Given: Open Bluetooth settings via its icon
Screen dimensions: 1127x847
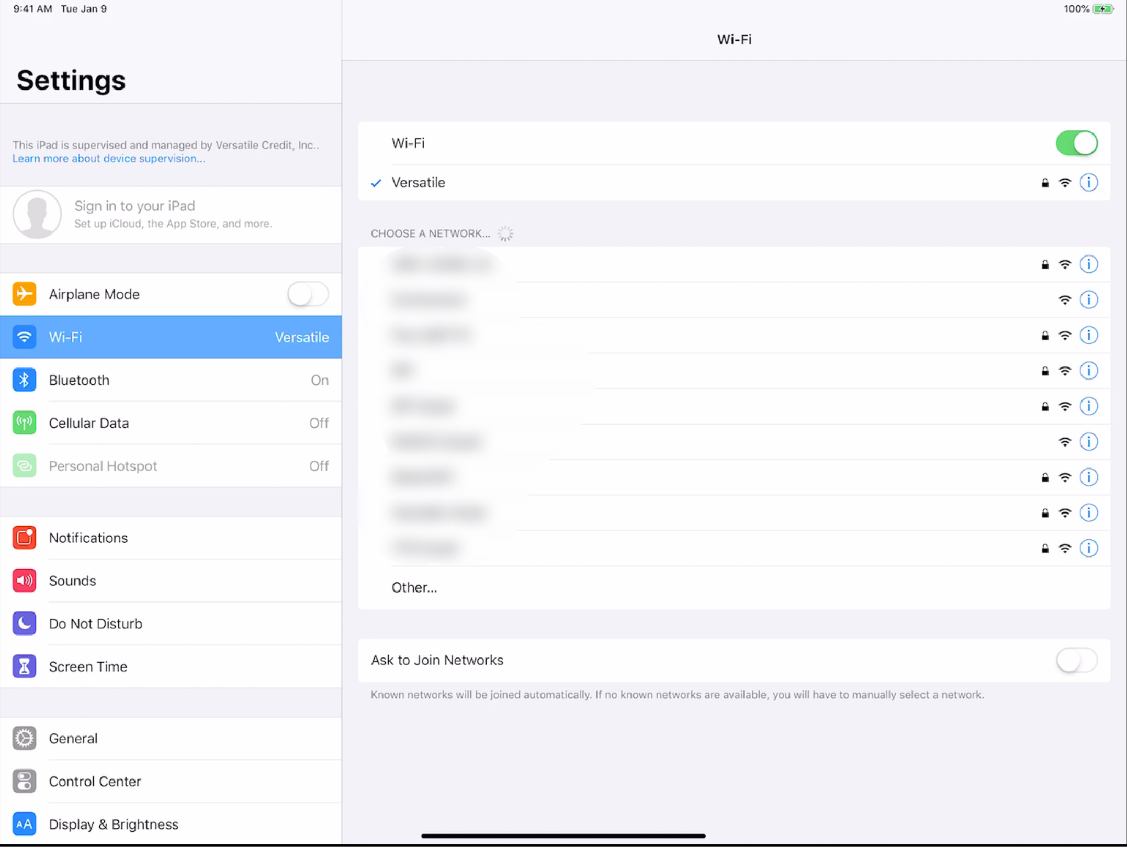Looking at the screenshot, I should 24,380.
